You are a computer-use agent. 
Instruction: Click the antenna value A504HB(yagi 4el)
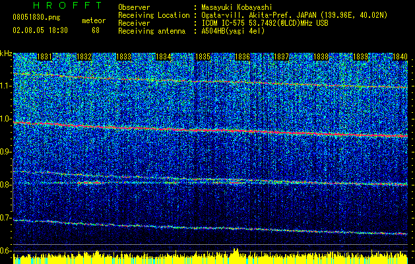(x=233, y=31)
